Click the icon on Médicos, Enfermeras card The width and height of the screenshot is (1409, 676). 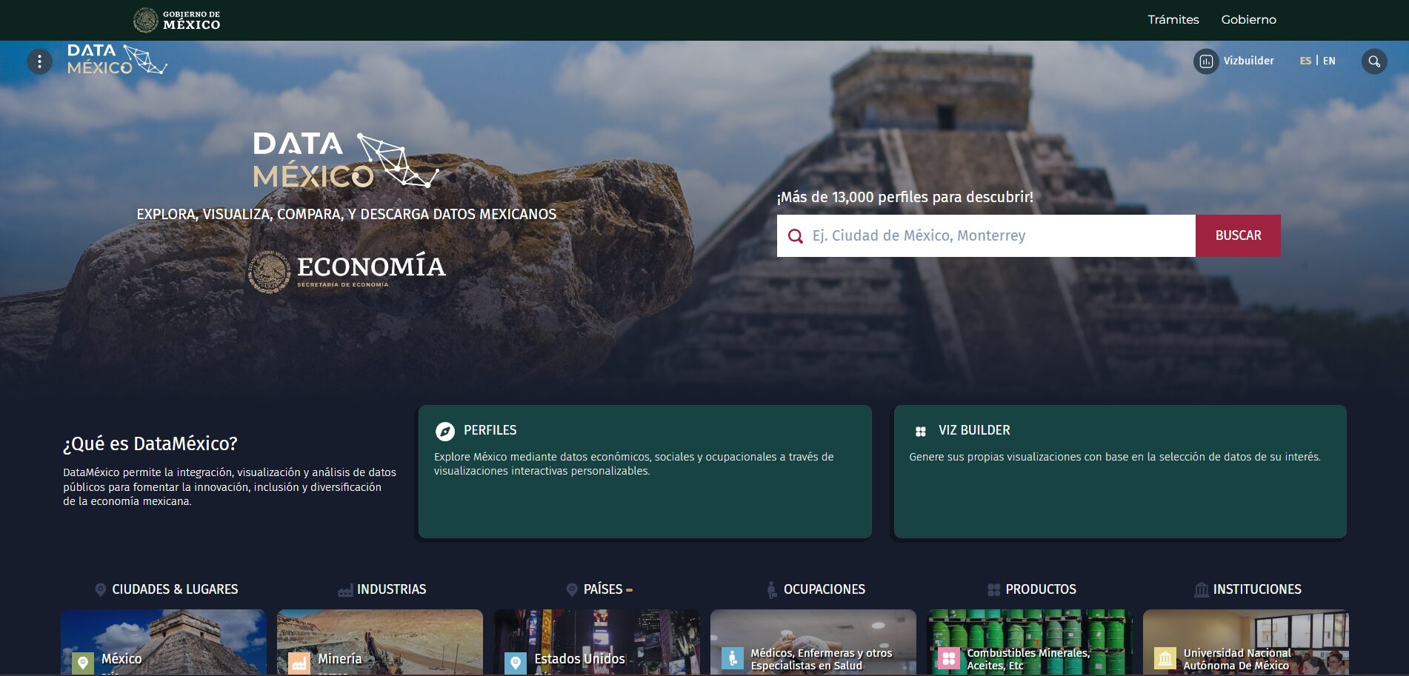click(x=732, y=658)
